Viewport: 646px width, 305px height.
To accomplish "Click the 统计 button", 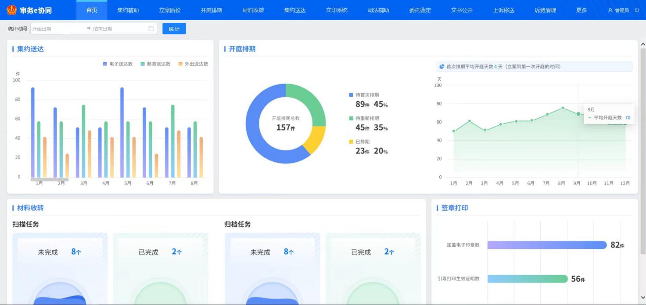I will click(x=174, y=29).
